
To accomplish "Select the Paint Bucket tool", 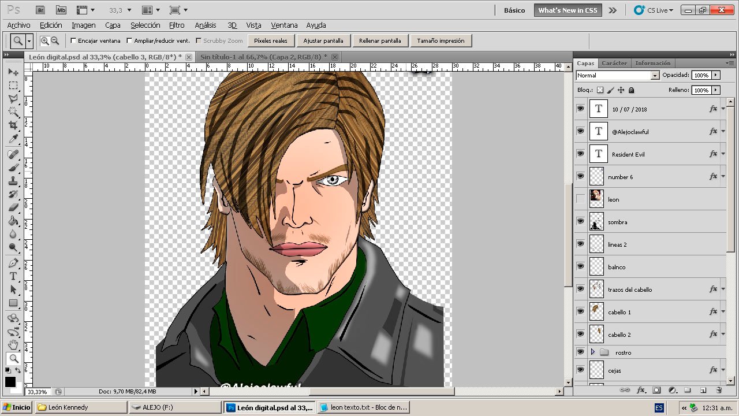I will coord(13,221).
